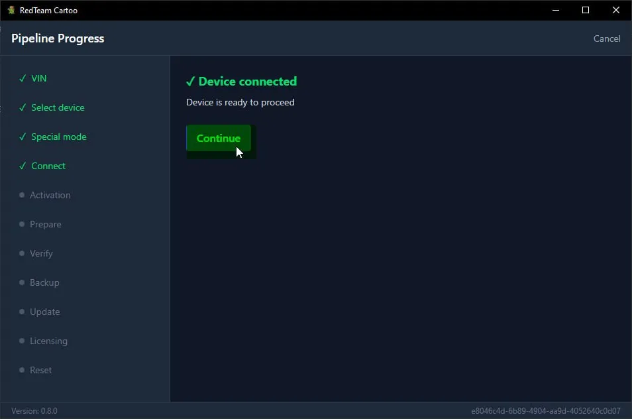Maximize the RedTeam Cartoo window

(x=586, y=10)
